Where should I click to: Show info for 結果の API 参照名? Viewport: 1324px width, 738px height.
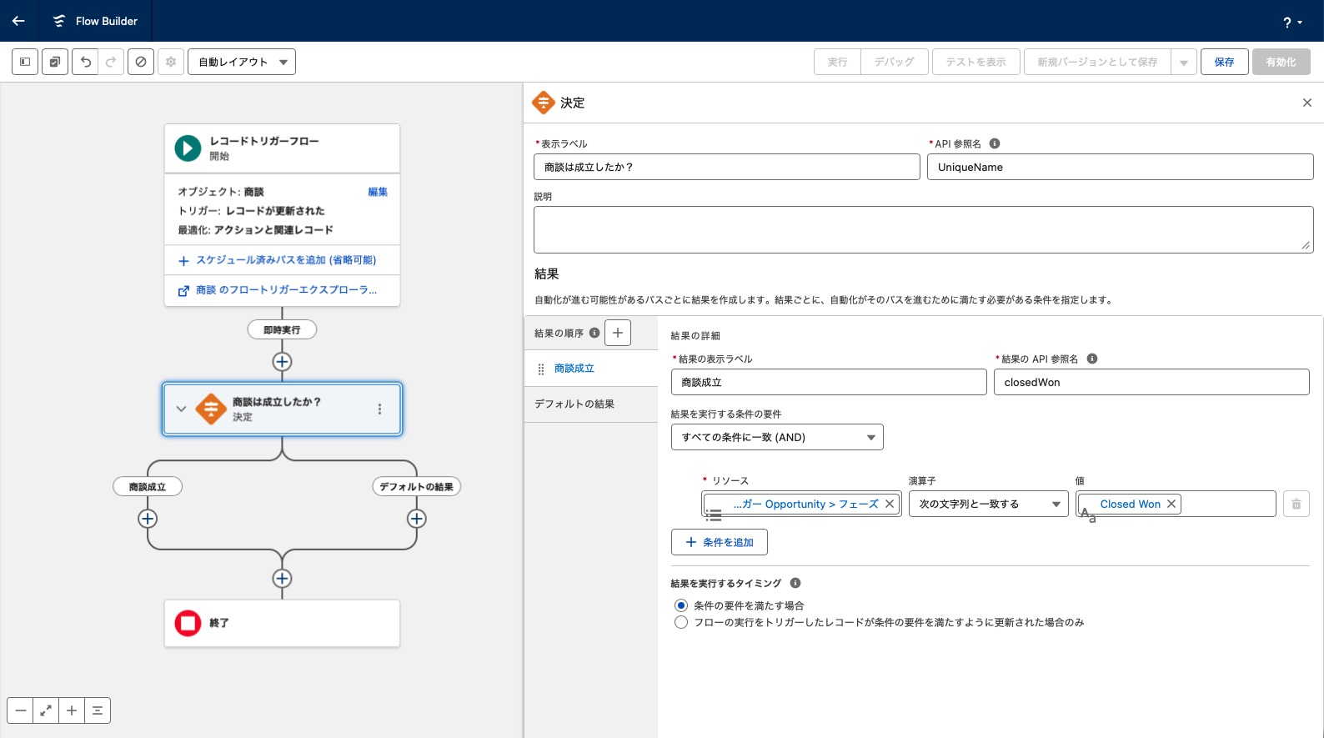pyautogui.click(x=1092, y=359)
